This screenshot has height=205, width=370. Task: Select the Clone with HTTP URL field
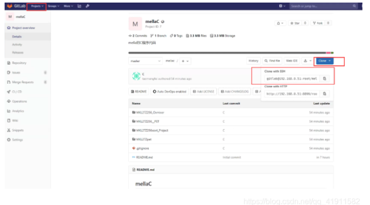(x=292, y=94)
